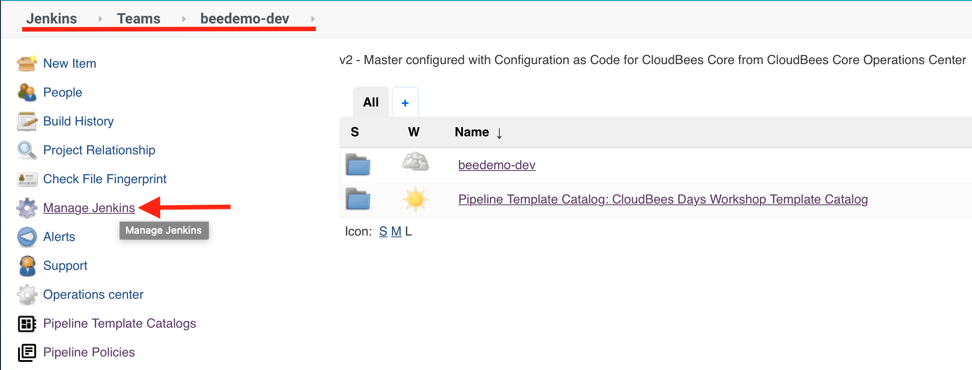972x370 pixels.
Task: Click the Pipeline Policies icon
Action: pos(27,352)
